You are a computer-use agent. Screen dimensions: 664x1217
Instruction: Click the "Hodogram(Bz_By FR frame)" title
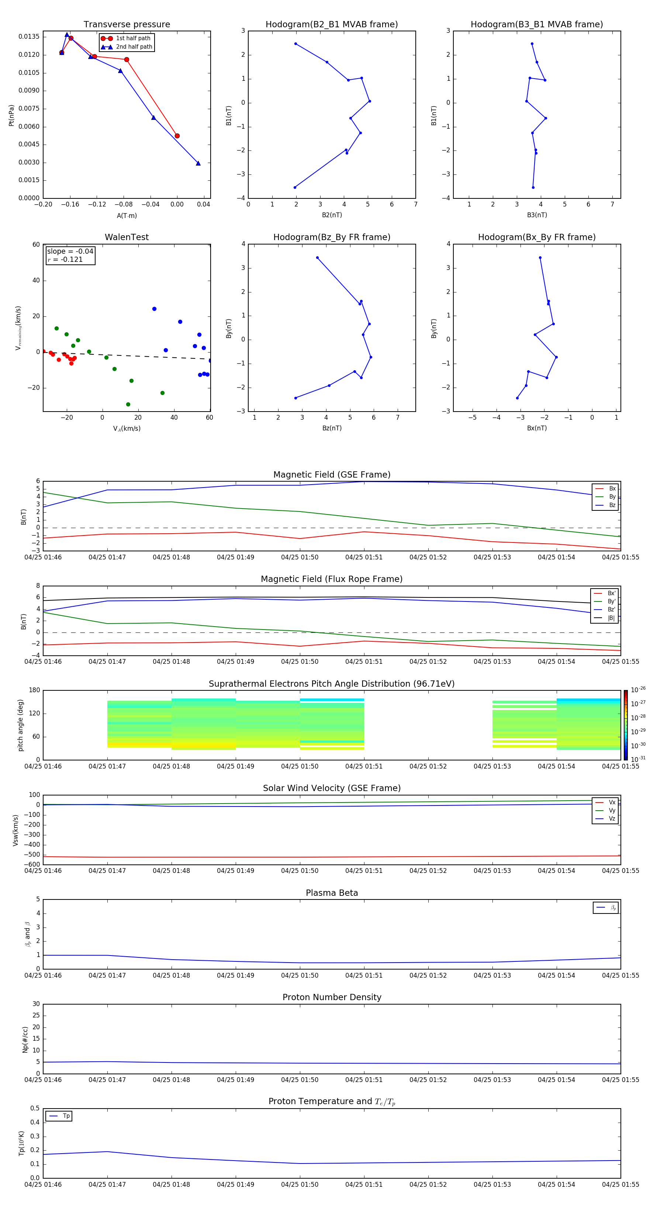(332, 237)
